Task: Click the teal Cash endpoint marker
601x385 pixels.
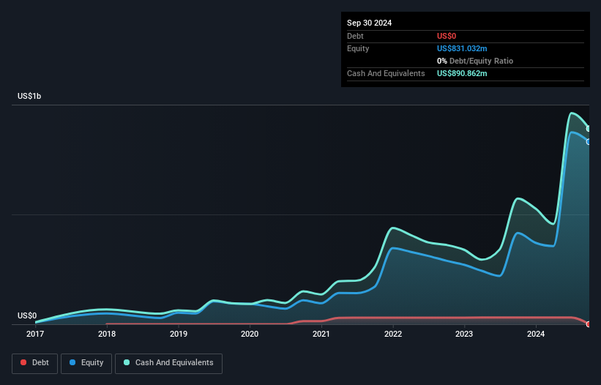Action: pos(589,129)
